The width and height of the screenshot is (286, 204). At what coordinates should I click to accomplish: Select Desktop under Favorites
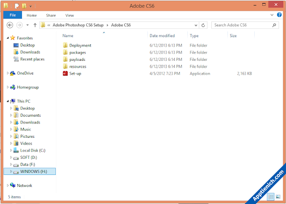[x=27, y=45]
